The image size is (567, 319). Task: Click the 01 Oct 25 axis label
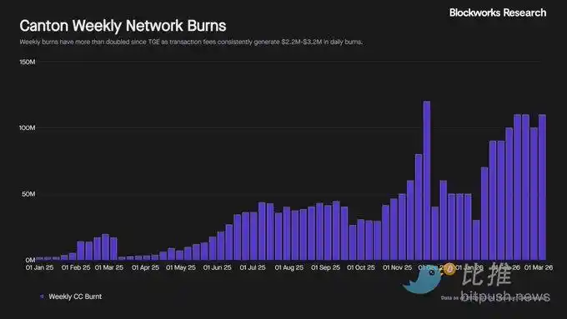coord(361,267)
